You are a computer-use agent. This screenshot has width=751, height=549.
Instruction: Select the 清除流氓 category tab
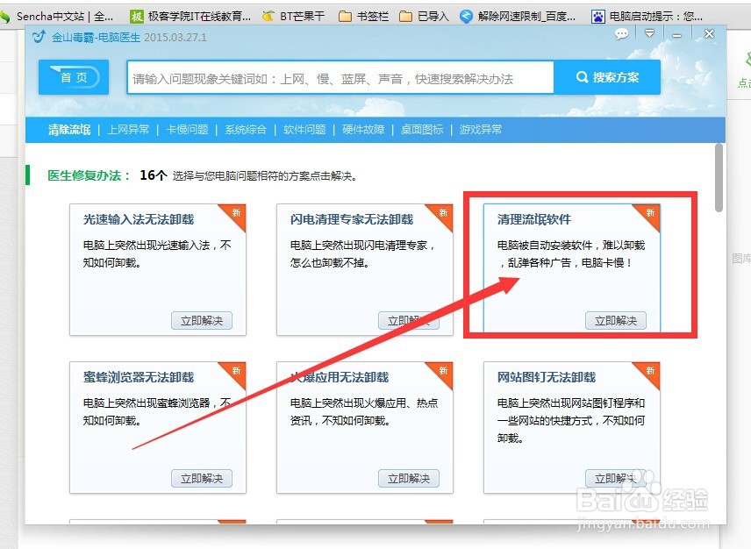coord(69,129)
